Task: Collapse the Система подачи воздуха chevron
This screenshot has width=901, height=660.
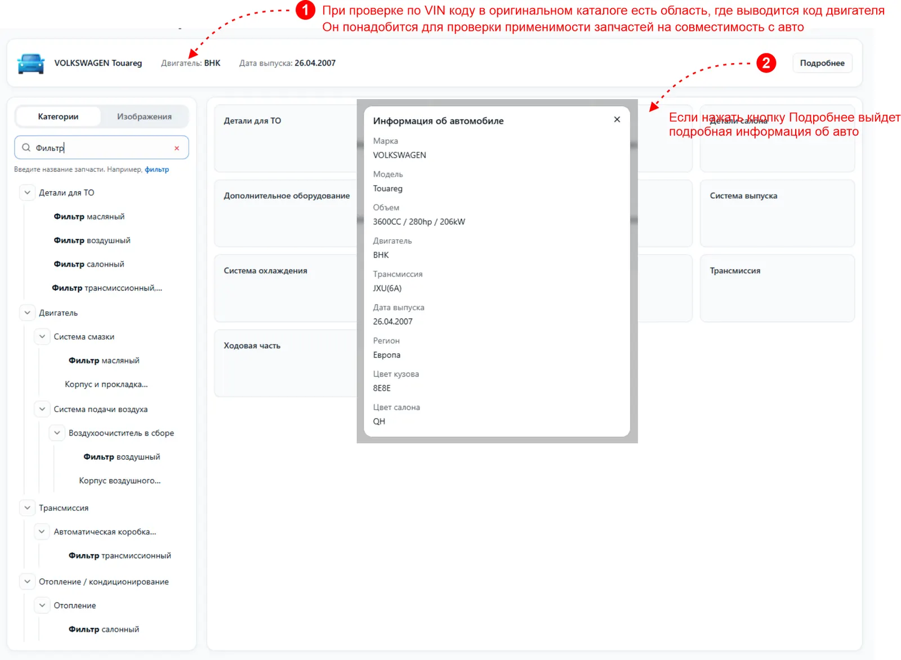Action: (42, 409)
